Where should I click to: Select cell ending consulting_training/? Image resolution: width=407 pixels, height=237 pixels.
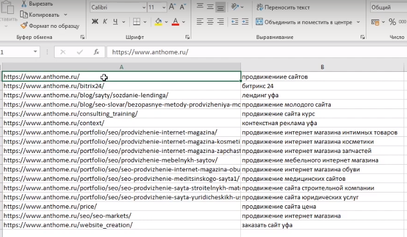pos(122,113)
